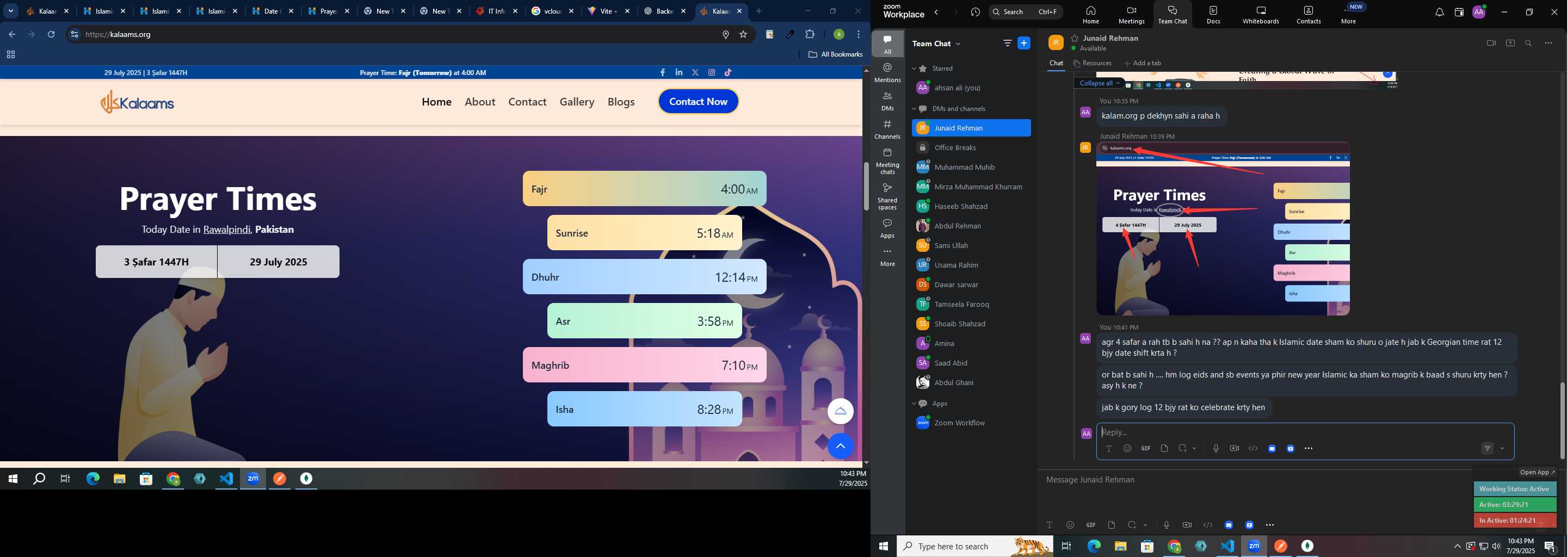Click GIF icon in Reply box
This screenshot has height=557, width=1567.
click(1145, 449)
